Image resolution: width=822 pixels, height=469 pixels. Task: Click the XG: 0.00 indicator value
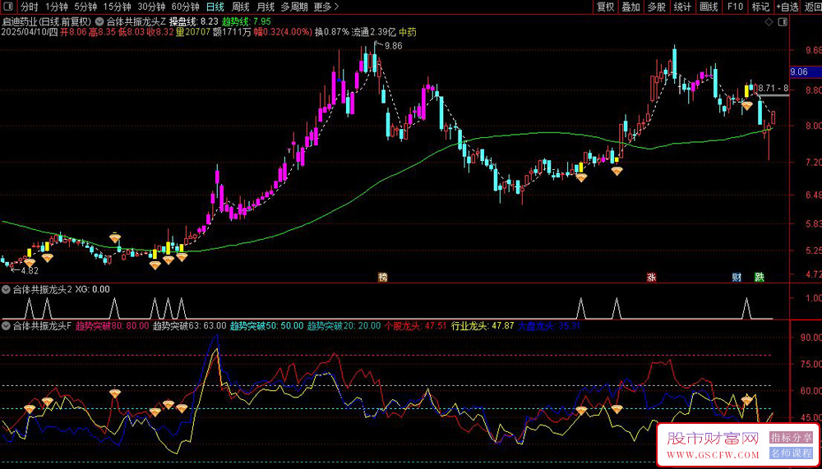tap(92, 289)
